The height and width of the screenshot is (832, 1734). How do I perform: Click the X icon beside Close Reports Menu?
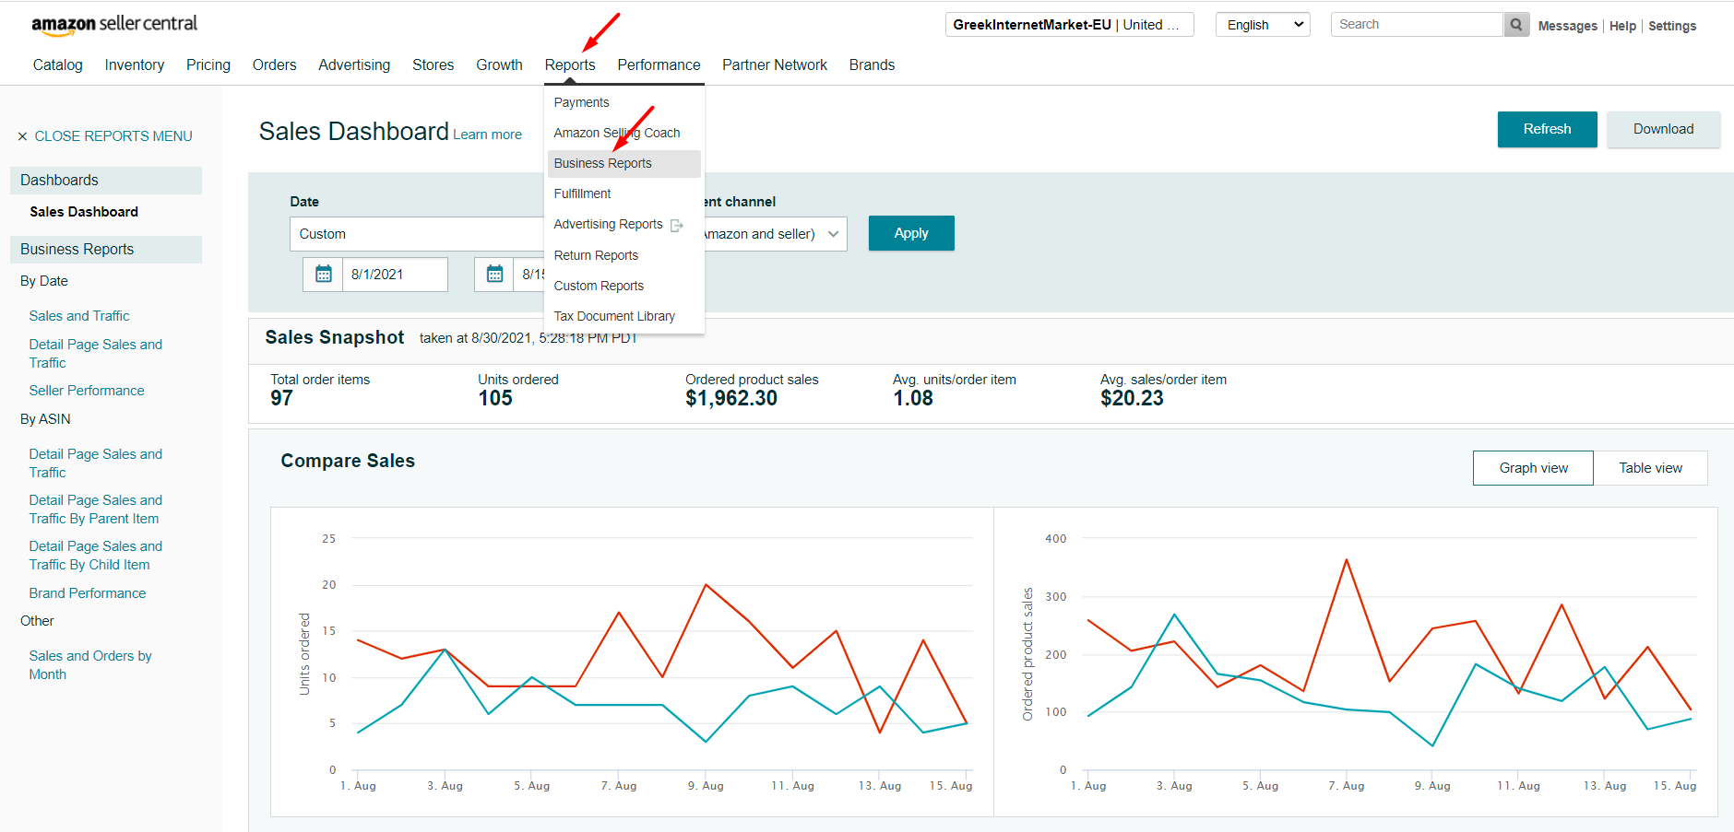pos(22,136)
